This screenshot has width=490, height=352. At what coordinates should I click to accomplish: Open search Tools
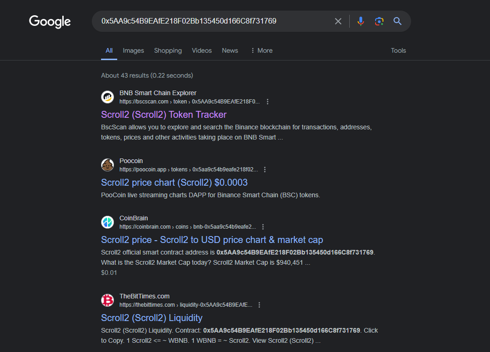point(399,50)
